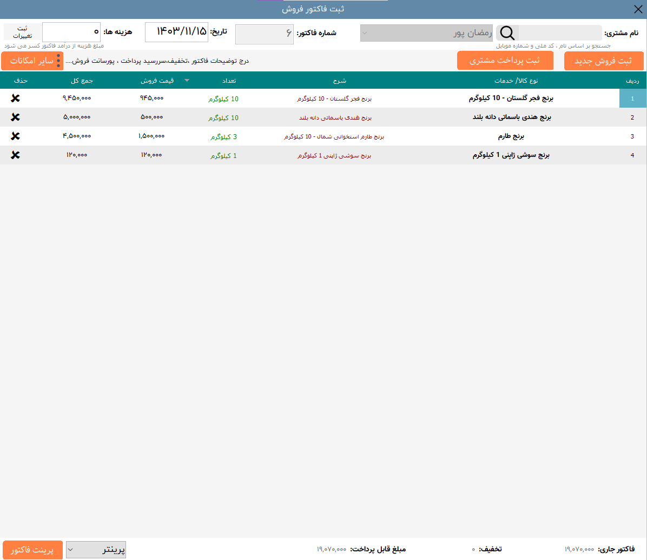
Task: Delete row برنج هندی باسماتی with X icon
Action: pos(15,117)
